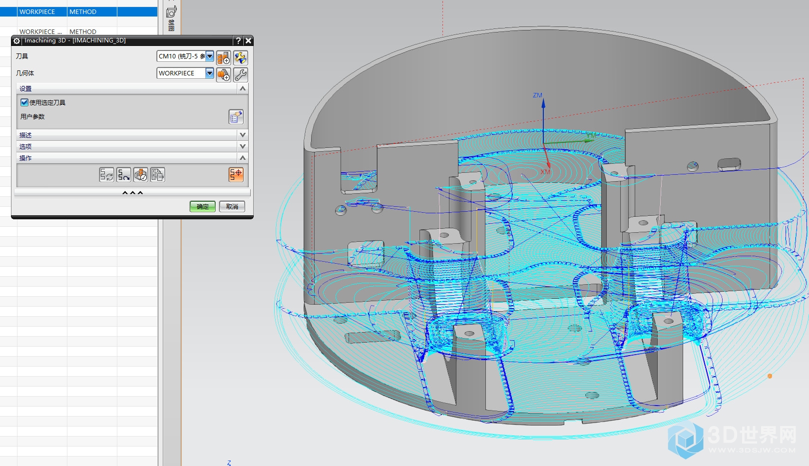The image size is (809, 466).
Task: Click the Verify tool path icon
Action: 140,175
